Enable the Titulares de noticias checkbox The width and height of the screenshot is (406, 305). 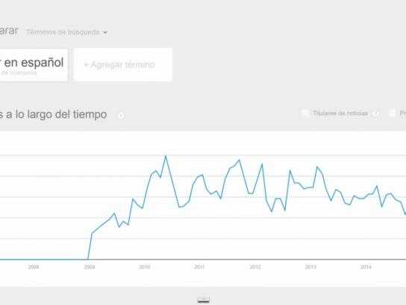(x=305, y=113)
